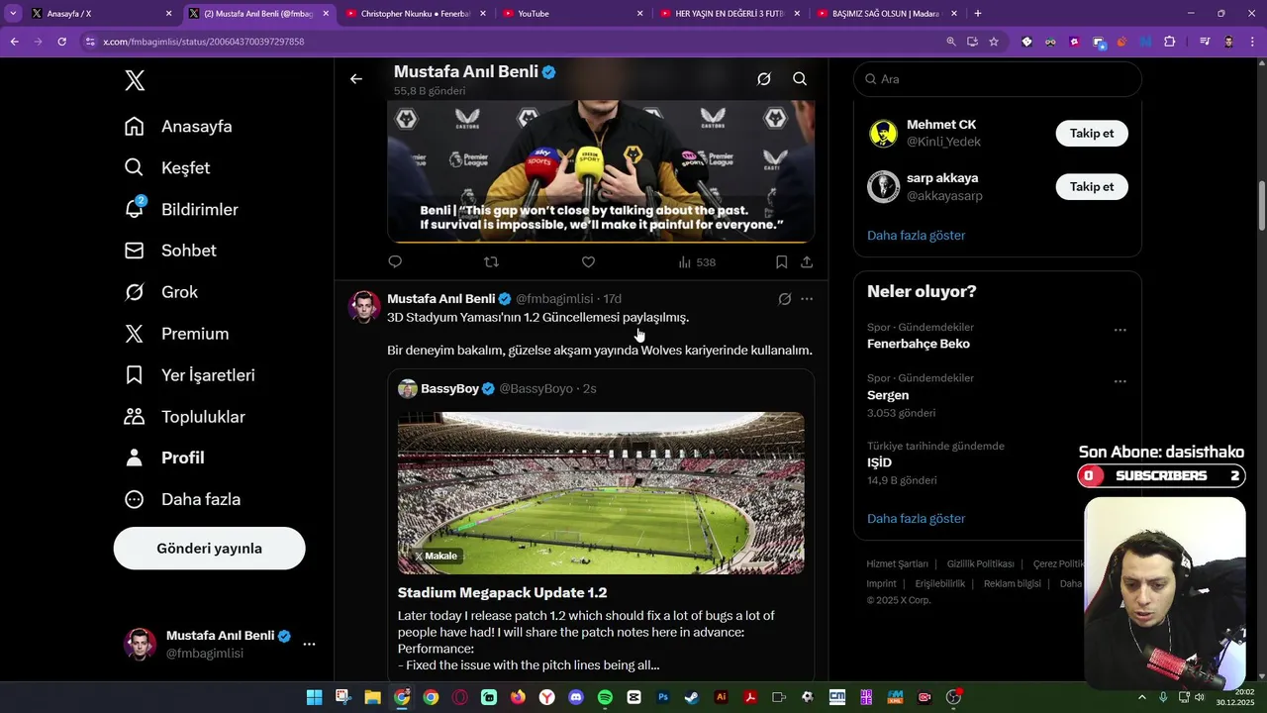The width and height of the screenshot is (1267, 713).
Task: Switch to the HER YAŞIN EN DEĞERLİ tab
Action: [729, 14]
